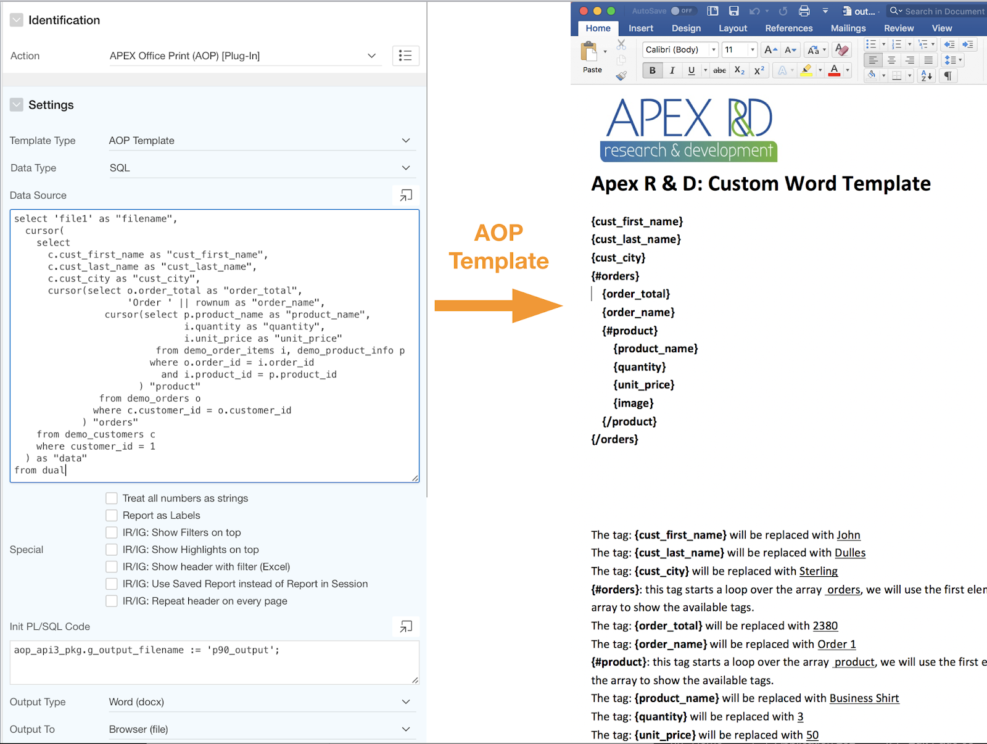Click the Init PL/SQL Code text field
Image resolution: width=987 pixels, height=744 pixels.
point(215,662)
